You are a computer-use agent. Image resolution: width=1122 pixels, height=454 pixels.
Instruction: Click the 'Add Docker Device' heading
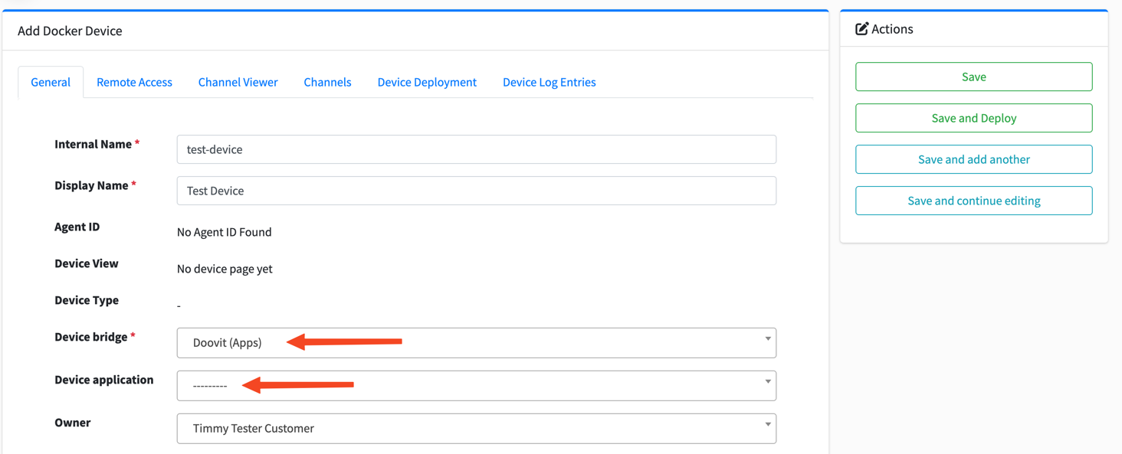pos(70,31)
